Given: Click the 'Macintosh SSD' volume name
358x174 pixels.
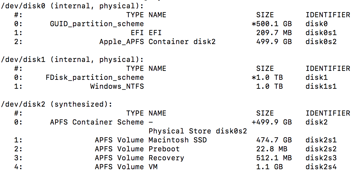Looking at the screenshot, I should (177, 140).
